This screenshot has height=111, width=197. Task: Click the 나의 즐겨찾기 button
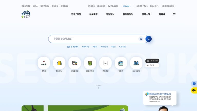(152, 61)
